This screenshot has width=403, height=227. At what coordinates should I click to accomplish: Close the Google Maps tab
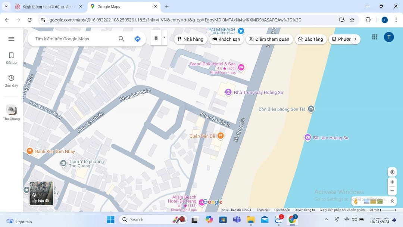click(156, 6)
